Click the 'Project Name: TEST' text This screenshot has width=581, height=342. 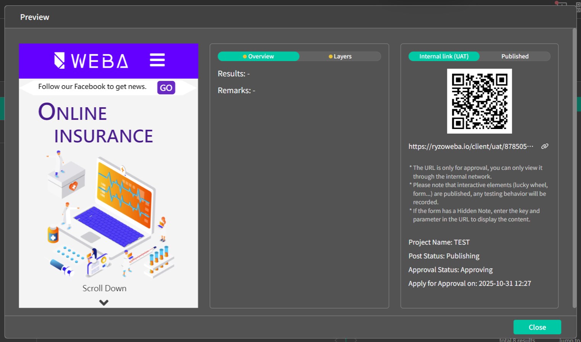tap(439, 242)
